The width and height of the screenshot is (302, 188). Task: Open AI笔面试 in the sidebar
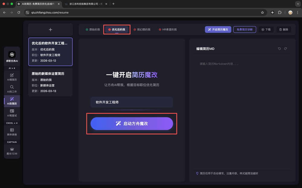(12, 111)
